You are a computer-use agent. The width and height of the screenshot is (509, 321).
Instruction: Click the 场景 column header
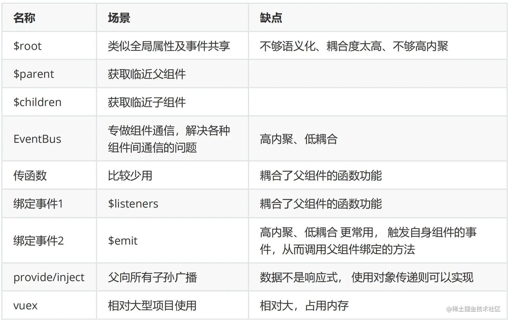click(119, 17)
